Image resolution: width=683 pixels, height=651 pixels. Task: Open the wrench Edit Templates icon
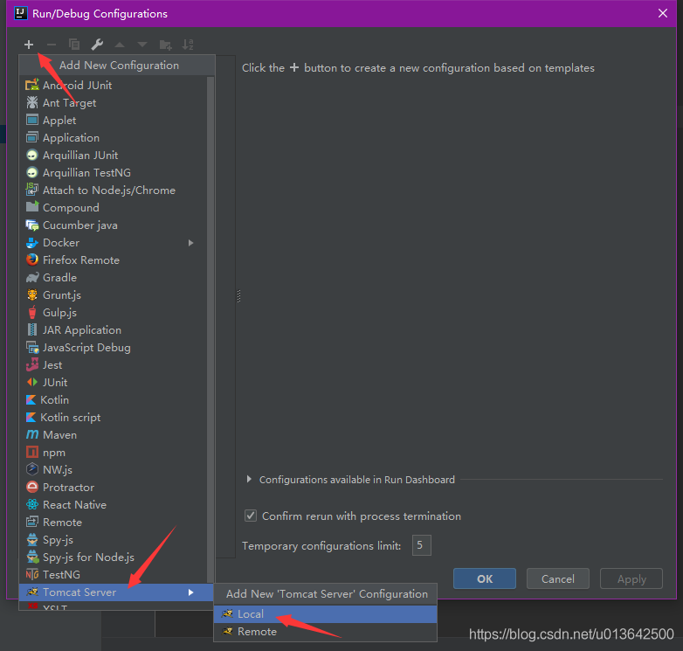97,45
